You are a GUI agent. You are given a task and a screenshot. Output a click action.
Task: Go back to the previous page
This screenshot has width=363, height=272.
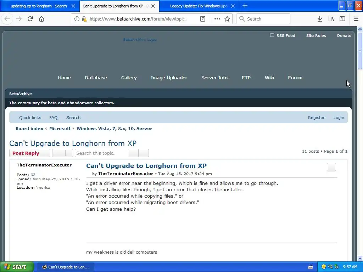7,19
